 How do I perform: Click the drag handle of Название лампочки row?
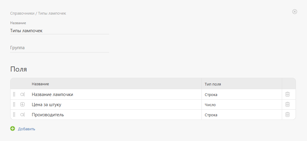tap(14, 94)
